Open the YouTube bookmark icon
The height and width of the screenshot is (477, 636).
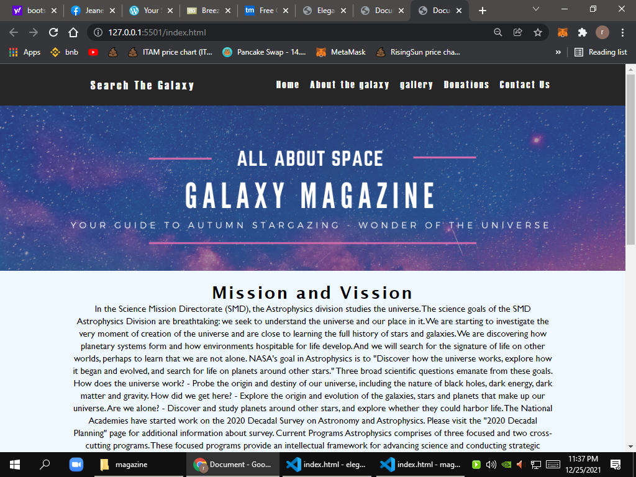pos(93,52)
